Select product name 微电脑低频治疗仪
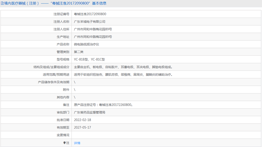The image size is (262, 147). tap(86, 44)
